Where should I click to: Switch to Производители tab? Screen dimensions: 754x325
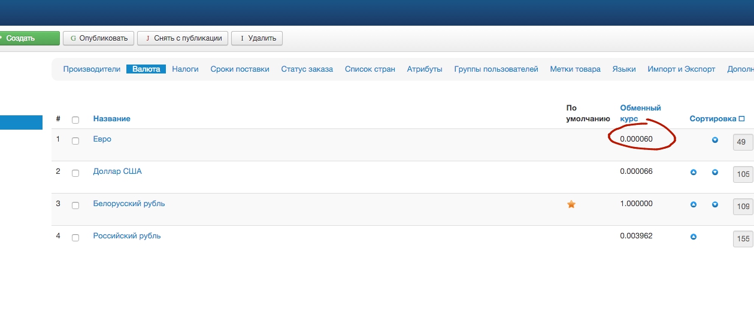[92, 69]
